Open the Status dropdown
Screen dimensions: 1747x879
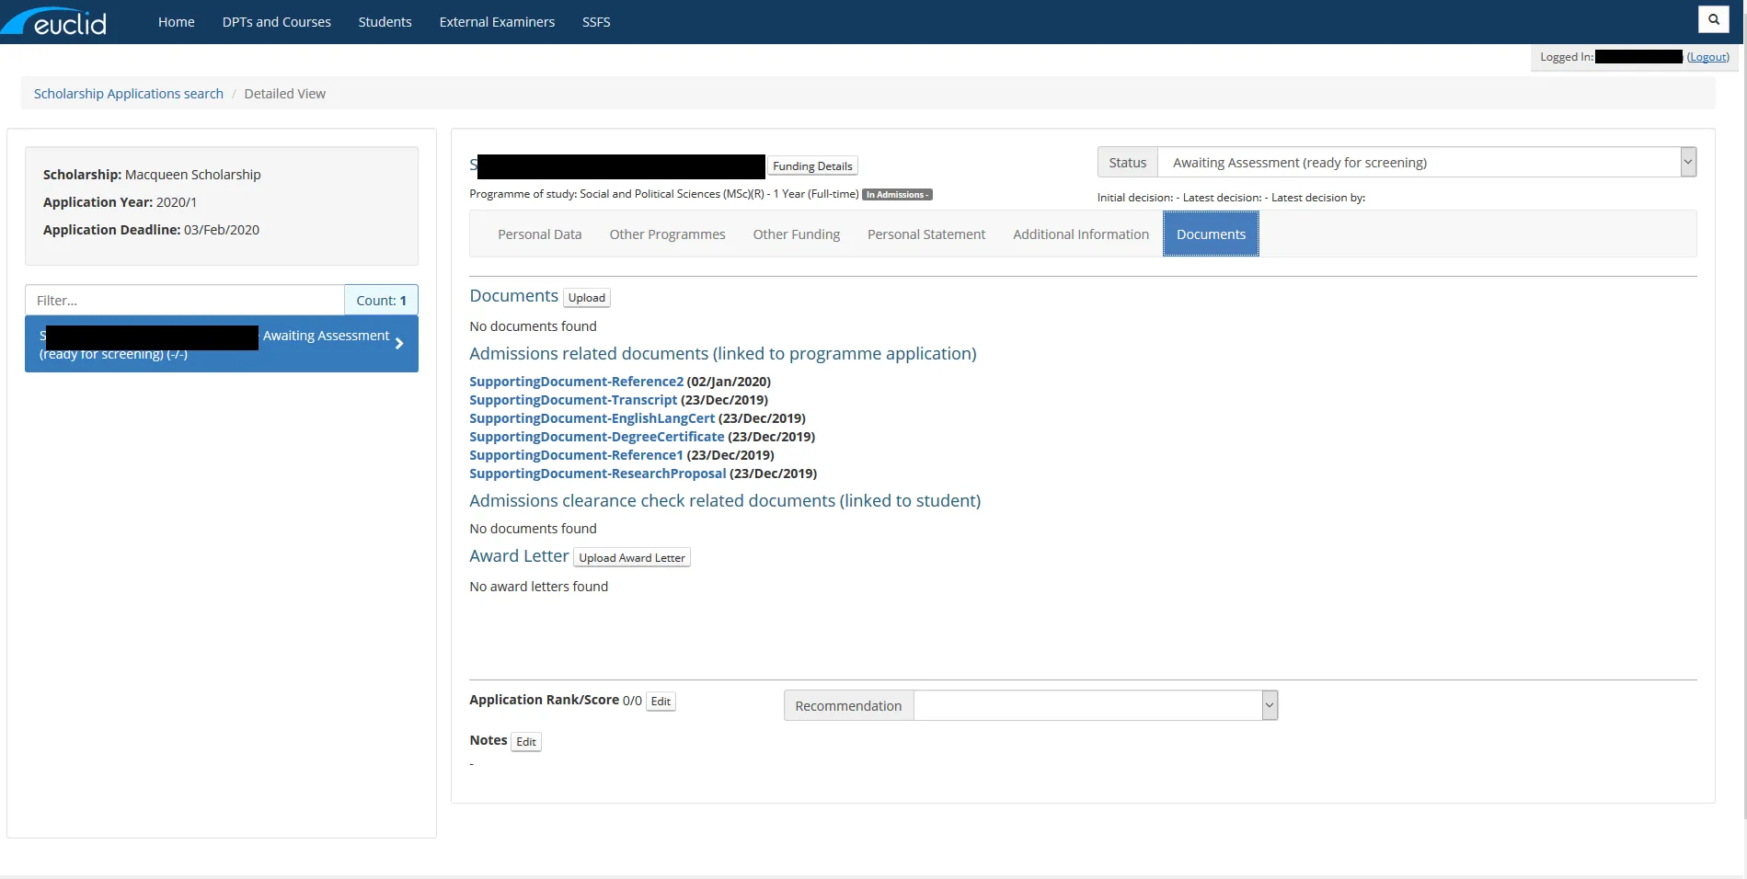pyautogui.click(x=1687, y=163)
